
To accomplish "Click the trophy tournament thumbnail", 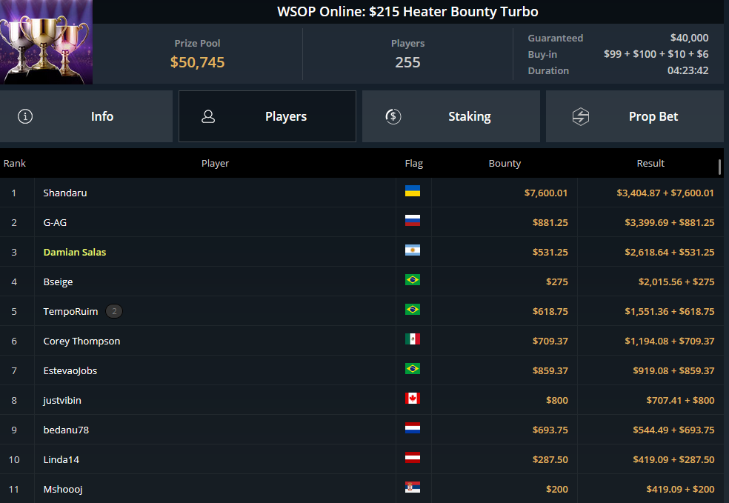I will click(x=46, y=41).
